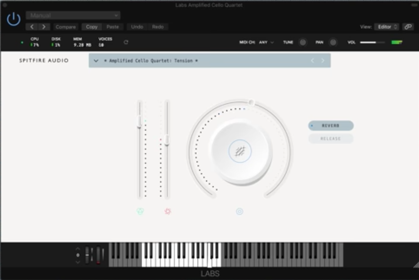Click the Compare button
This screenshot has width=419, height=280.
[x=66, y=27]
